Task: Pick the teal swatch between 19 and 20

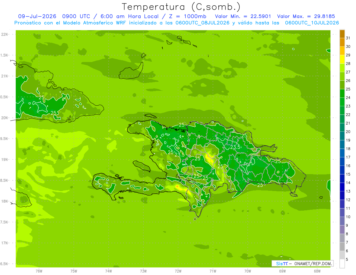Action: click(342, 136)
